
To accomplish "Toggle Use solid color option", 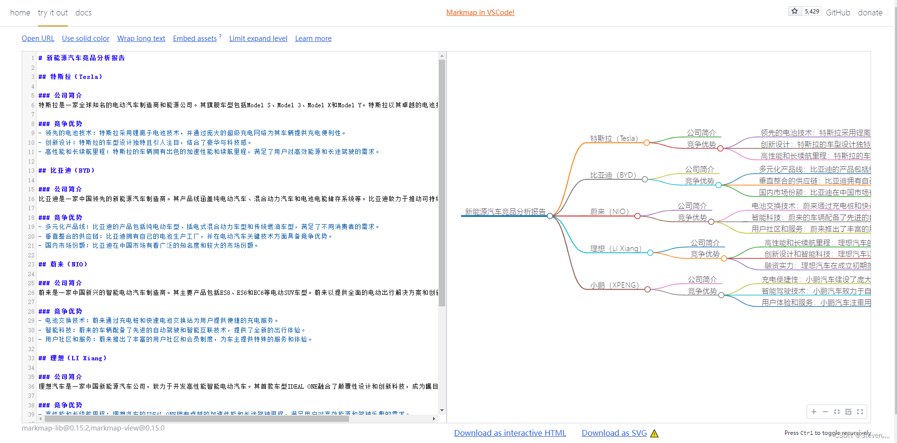I will click(x=86, y=38).
